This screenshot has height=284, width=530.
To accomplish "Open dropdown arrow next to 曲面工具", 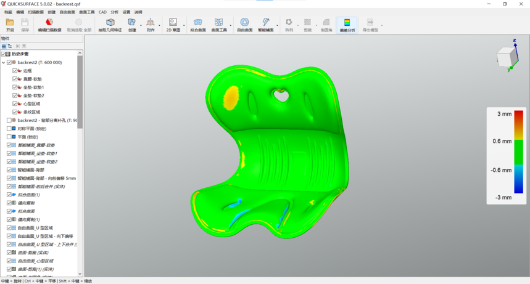I will point(231,25).
